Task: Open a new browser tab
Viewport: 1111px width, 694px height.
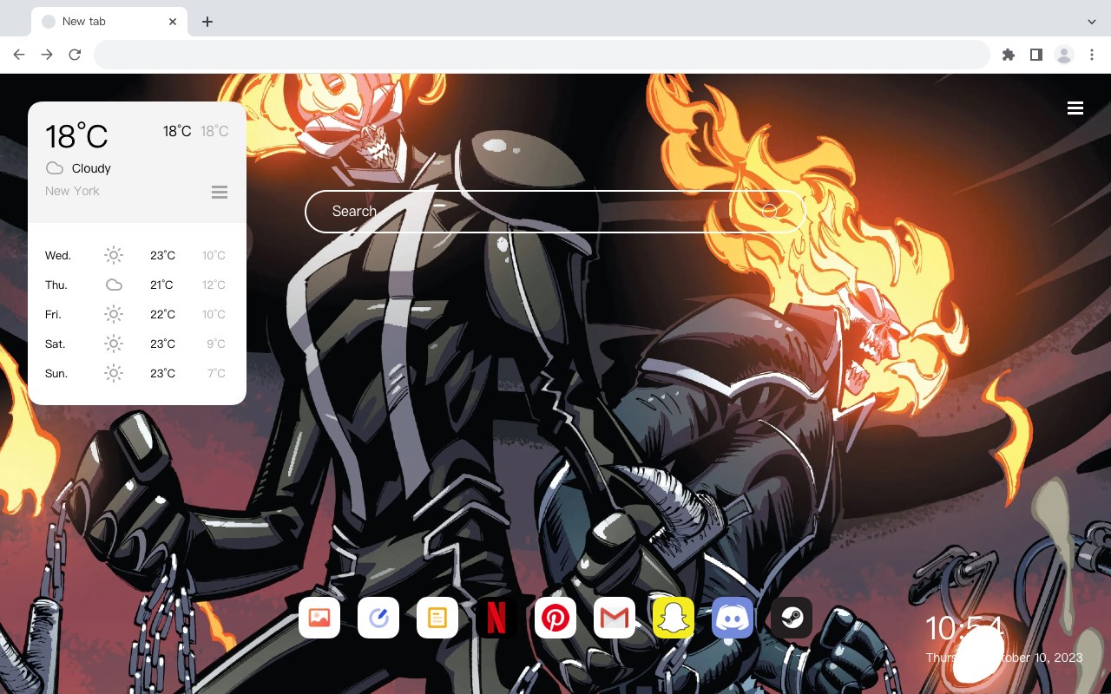Action: (x=207, y=22)
